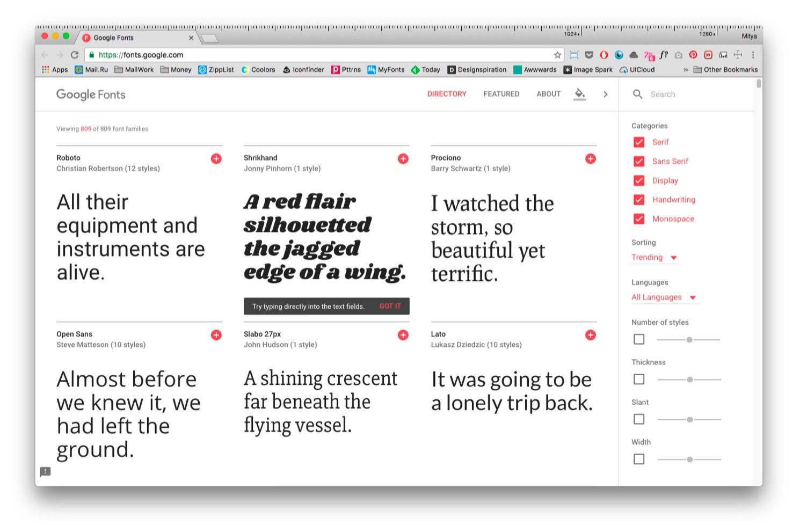
Task: Add Prociono font with plus icon
Action: (591, 159)
